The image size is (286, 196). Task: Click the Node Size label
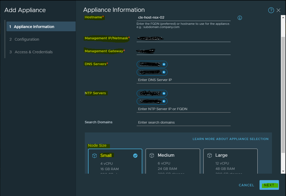[x=97, y=145]
